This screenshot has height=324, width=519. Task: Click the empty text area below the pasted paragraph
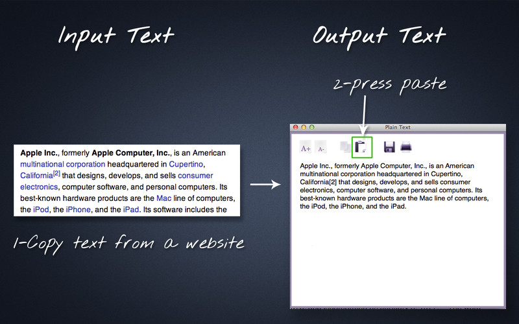pyautogui.click(x=397, y=258)
